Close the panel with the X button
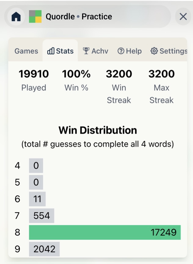This screenshot has width=193, height=264. [183, 17]
